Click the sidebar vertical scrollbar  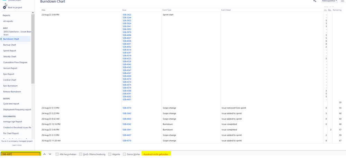coord(33,49)
